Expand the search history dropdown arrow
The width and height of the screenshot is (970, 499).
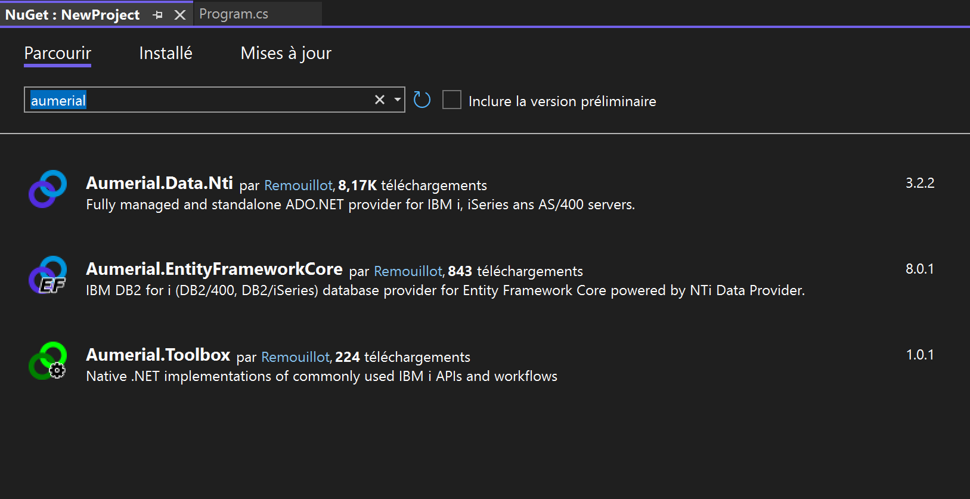397,100
